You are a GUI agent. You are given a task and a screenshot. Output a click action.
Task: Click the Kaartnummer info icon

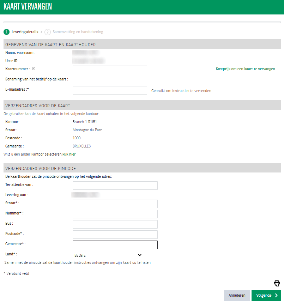pyautogui.click(x=34, y=69)
